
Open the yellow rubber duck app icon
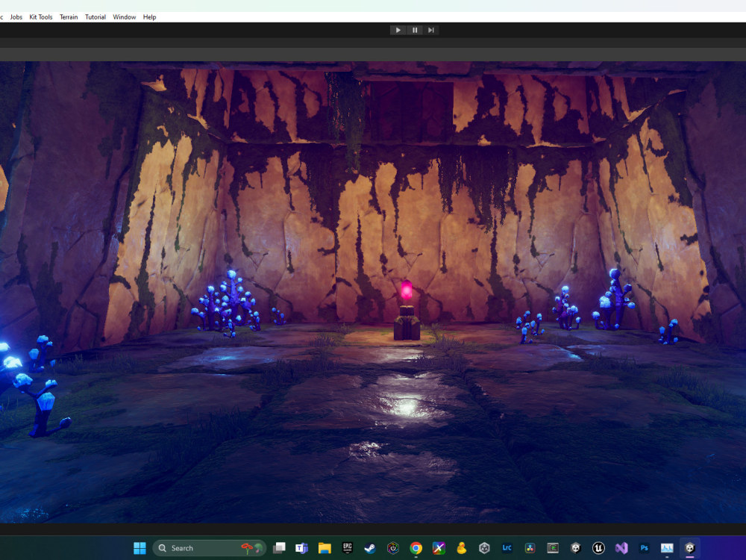click(462, 548)
